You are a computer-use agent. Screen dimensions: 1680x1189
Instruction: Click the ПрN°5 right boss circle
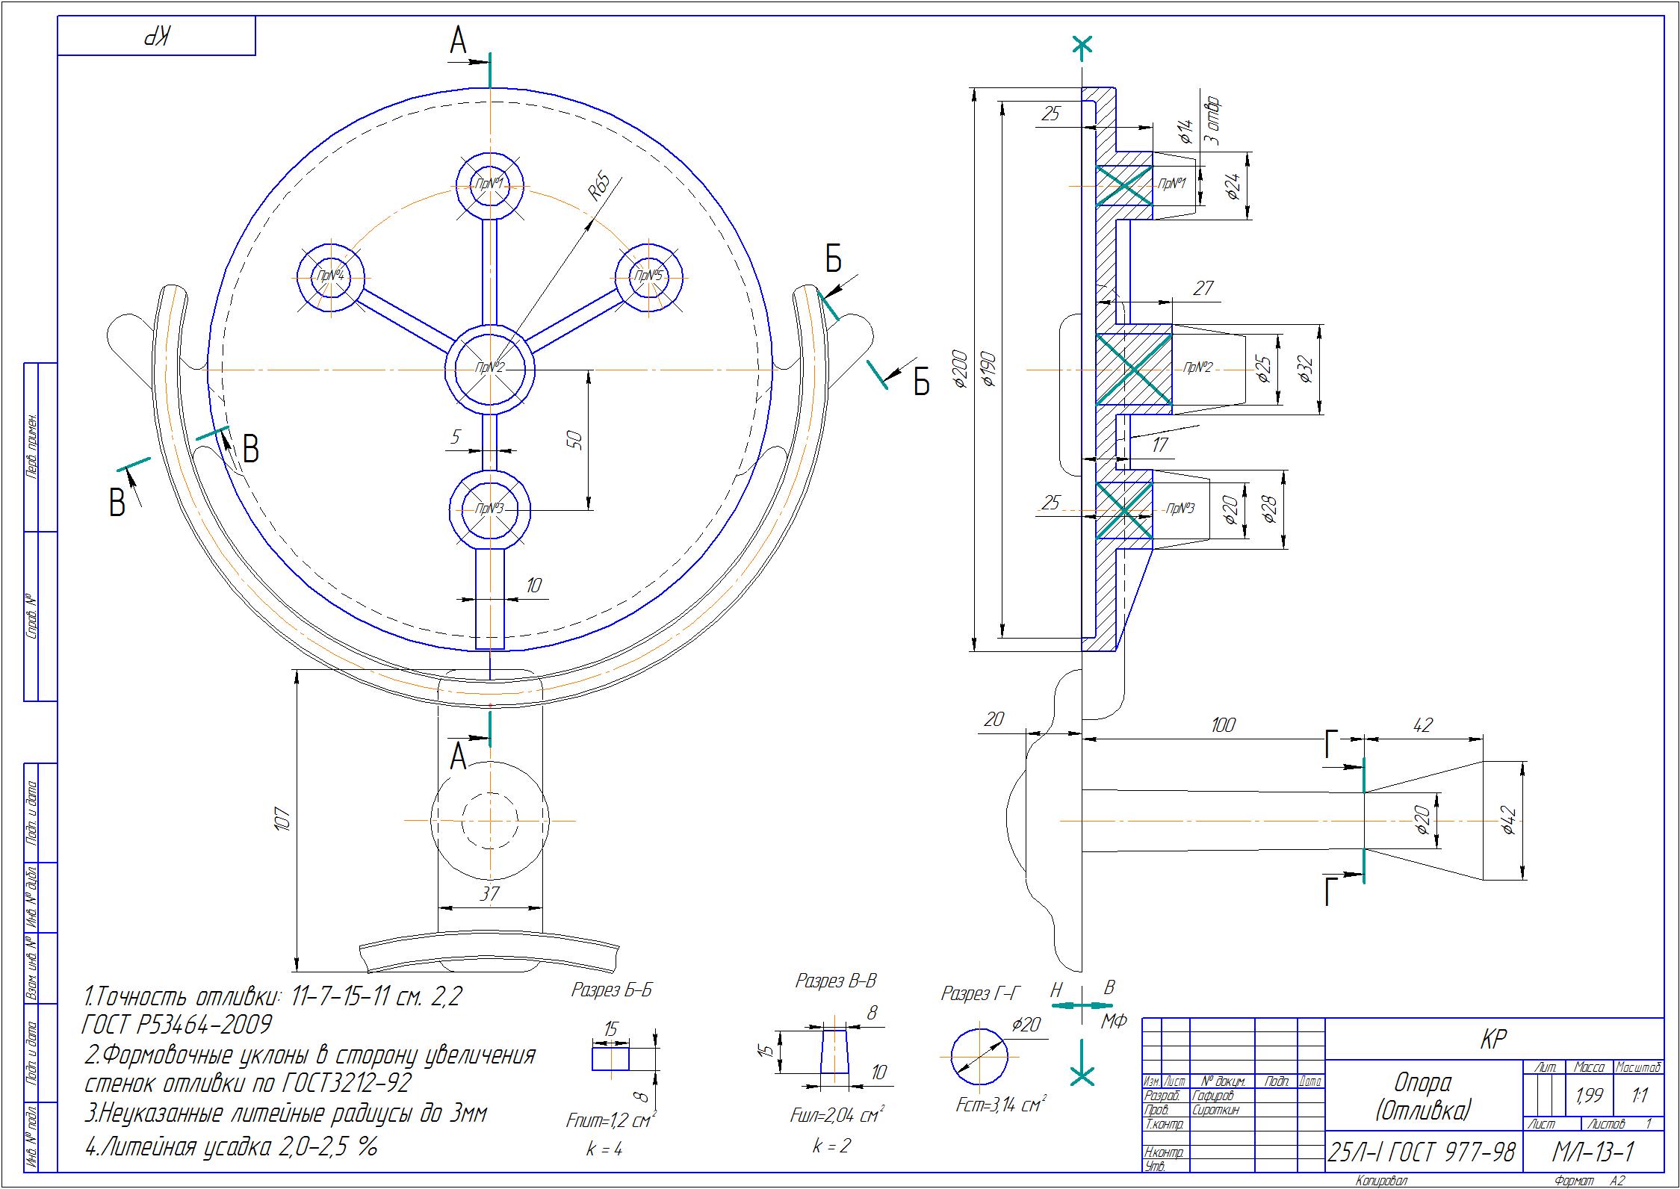(x=648, y=276)
